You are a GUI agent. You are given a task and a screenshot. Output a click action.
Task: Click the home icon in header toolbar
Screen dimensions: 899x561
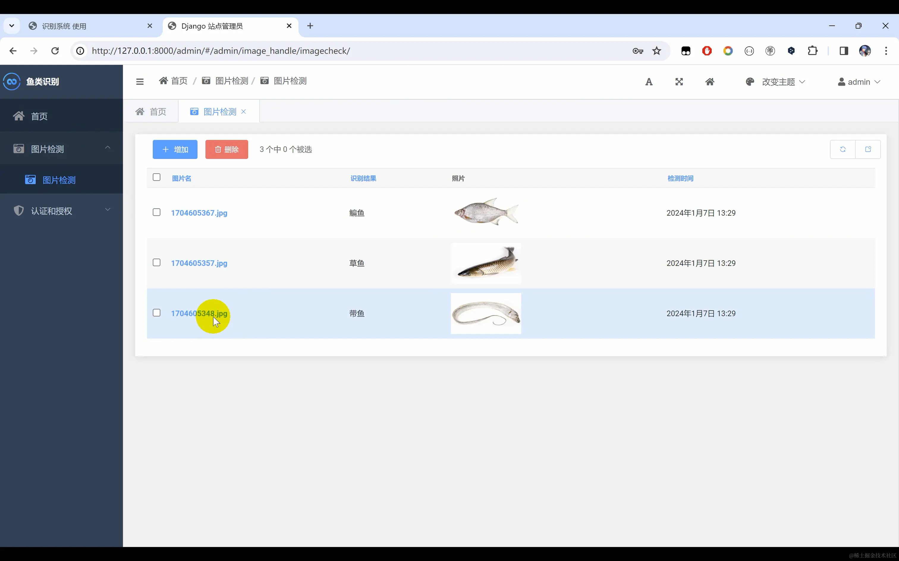point(710,82)
